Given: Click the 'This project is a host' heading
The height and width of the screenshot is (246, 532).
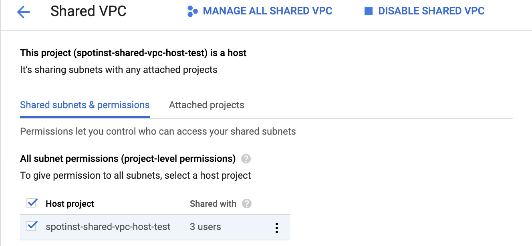Looking at the screenshot, I should click(x=133, y=53).
